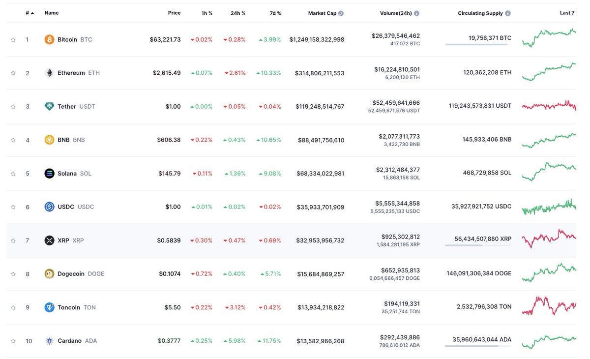
Task: Open the Dogecoin DOGE coin page
Action: (x=74, y=273)
